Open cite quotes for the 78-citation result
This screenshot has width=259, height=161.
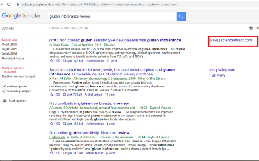coord(58,94)
